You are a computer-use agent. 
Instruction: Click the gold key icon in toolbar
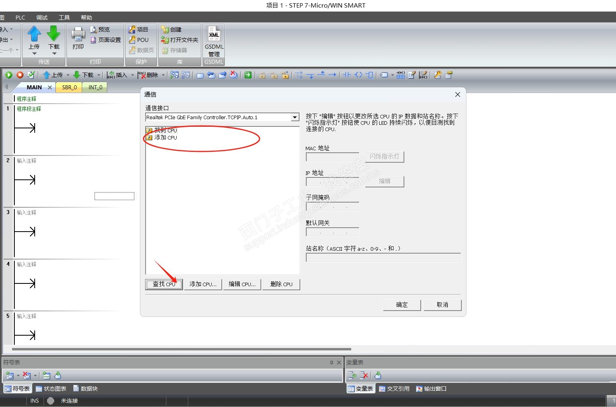click(438, 75)
